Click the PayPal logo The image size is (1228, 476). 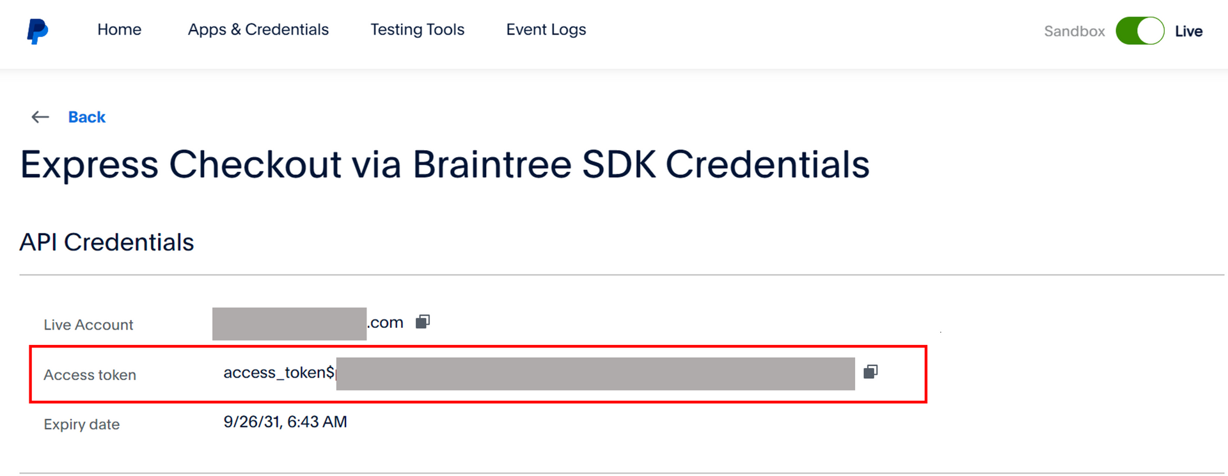pyautogui.click(x=37, y=31)
